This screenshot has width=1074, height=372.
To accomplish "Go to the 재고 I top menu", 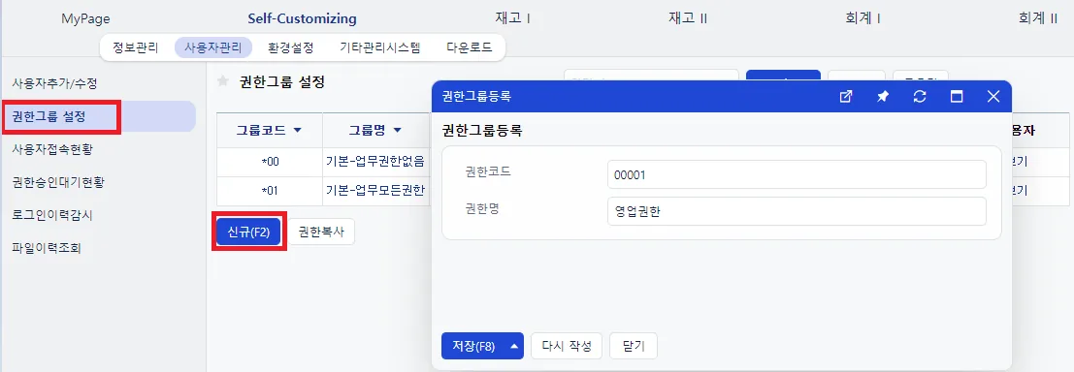I will click(x=512, y=18).
